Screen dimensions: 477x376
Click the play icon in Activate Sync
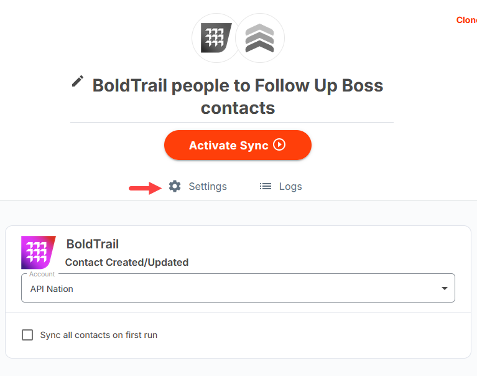pyautogui.click(x=279, y=145)
